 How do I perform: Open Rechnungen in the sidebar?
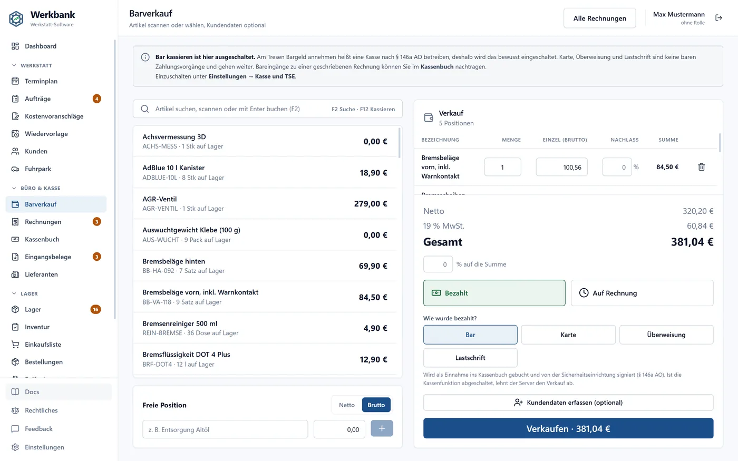(x=56, y=222)
